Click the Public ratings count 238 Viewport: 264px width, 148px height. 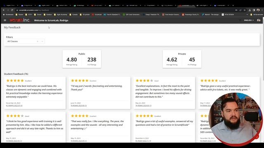[92, 60]
